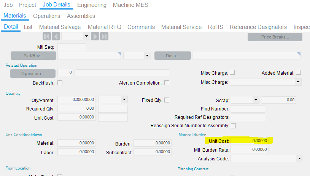Open the Reference Designators tab
Viewport: 310px width, 176px height.
(x=258, y=27)
